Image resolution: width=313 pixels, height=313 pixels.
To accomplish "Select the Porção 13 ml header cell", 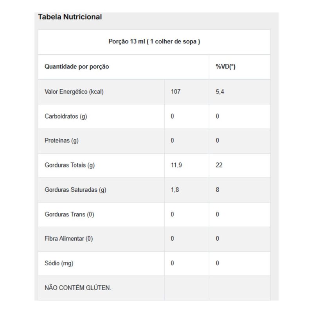I will tap(154, 42).
